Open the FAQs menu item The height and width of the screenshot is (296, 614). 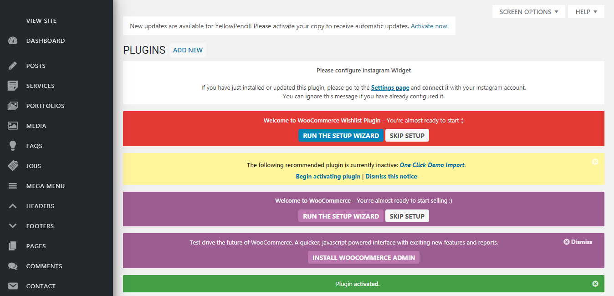click(34, 146)
